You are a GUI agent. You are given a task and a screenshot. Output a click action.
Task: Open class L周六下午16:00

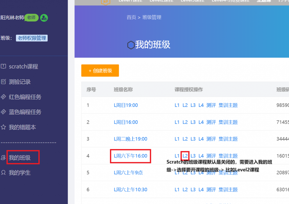tap(130, 156)
